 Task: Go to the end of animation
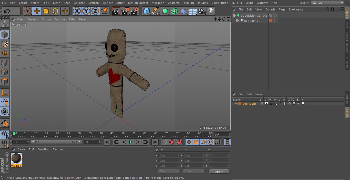155,142
